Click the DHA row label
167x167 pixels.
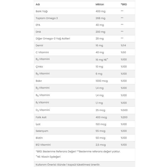(x=38, y=32)
